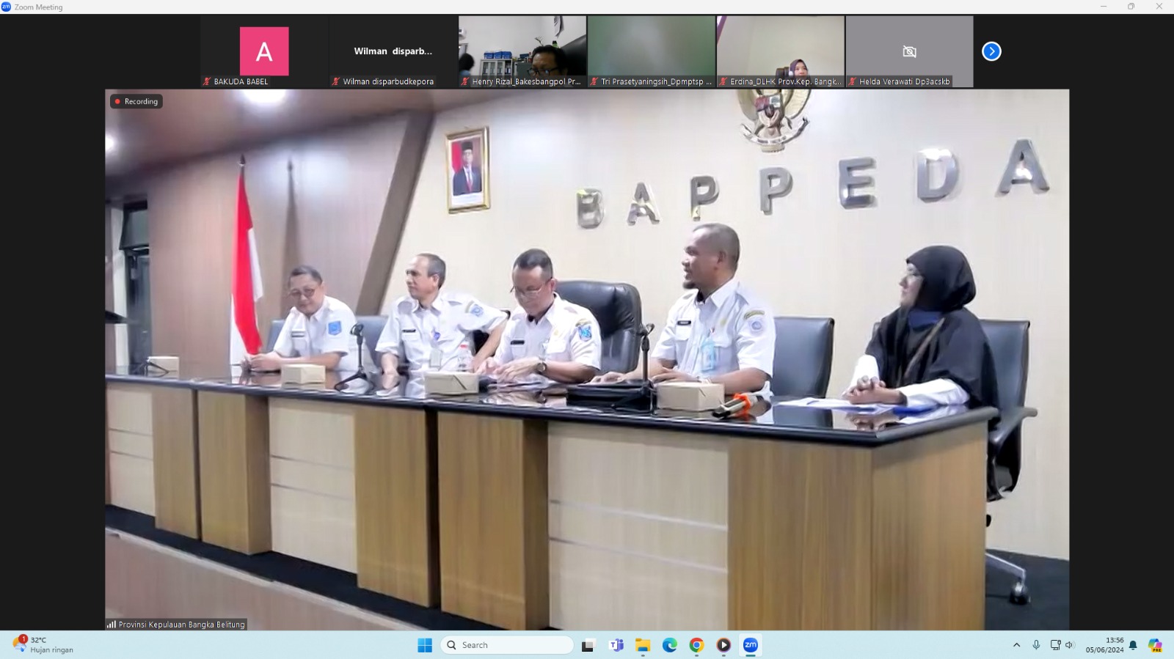Toggle the microphone icon in the system tray
This screenshot has width=1174, height=659.
tap(1036, 645)
